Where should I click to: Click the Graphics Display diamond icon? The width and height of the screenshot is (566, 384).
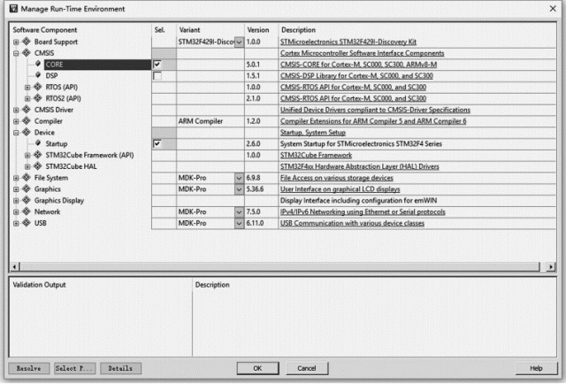point(27,200)
